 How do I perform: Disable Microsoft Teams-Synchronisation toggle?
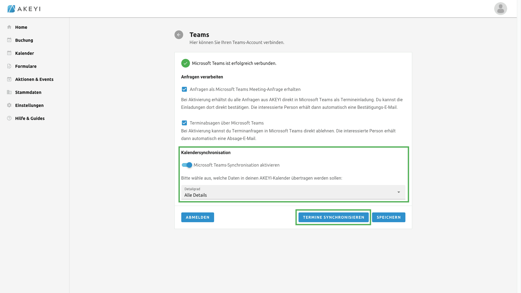pos(187,165)
